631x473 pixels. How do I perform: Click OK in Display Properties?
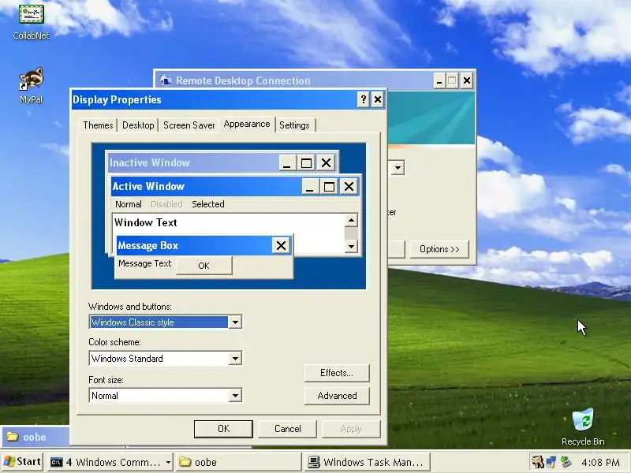pos(223,429)
